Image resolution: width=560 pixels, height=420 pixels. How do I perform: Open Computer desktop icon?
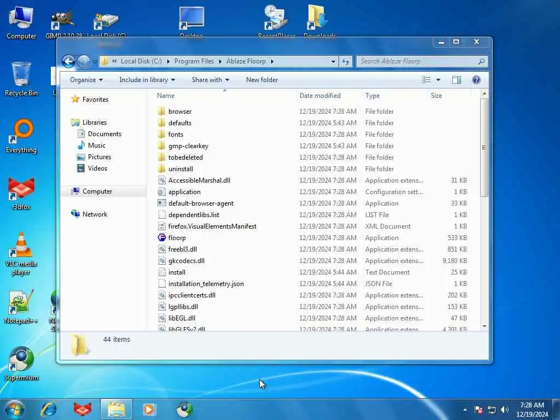pyautogui.click(x=21, y=22)
